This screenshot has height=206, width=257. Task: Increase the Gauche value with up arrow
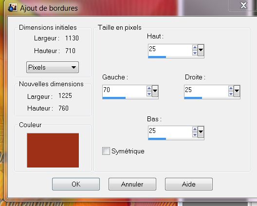click(149, 89)
